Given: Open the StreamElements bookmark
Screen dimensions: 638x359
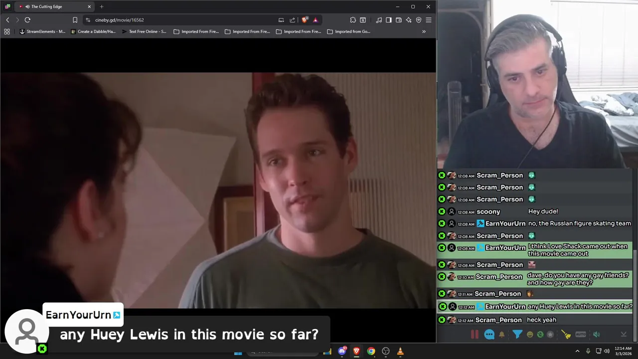Looking at the screenshot, I should tap(42, 31).
